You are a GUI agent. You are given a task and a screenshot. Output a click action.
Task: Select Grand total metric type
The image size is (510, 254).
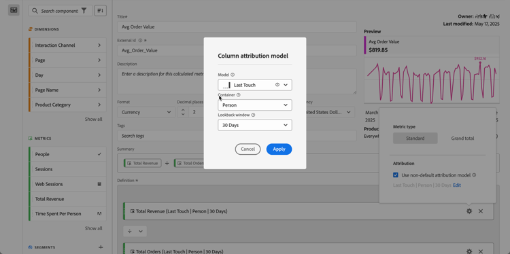[462, 139]
